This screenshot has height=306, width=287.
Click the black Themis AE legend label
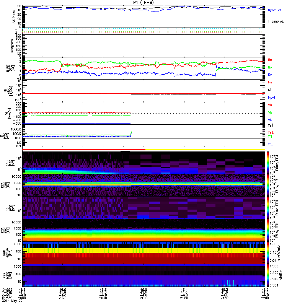276,21
